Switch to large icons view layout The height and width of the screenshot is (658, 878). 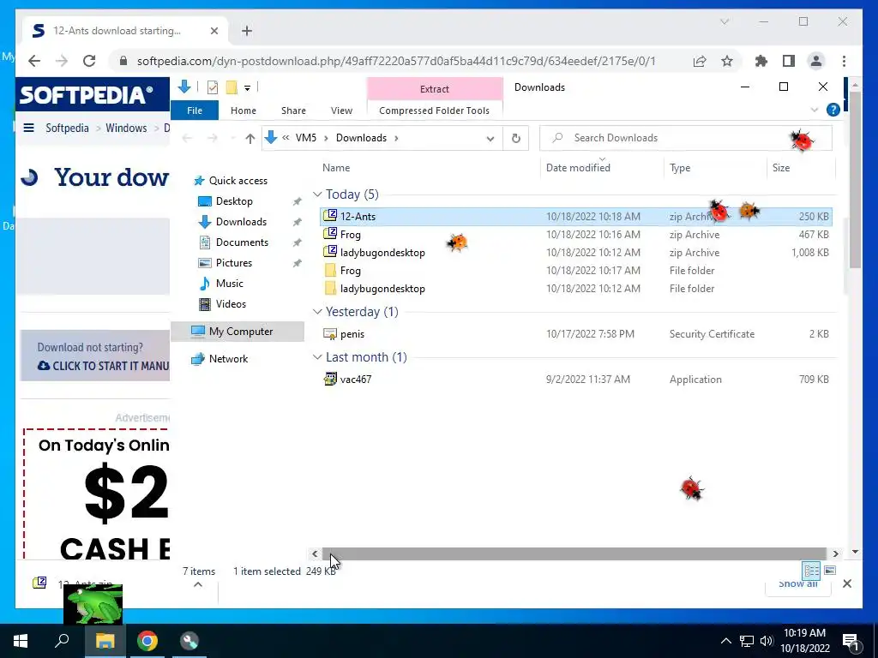(830, 571)
